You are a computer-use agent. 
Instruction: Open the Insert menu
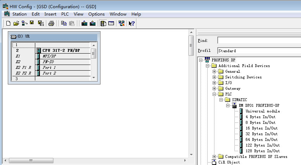click(50, 14)
